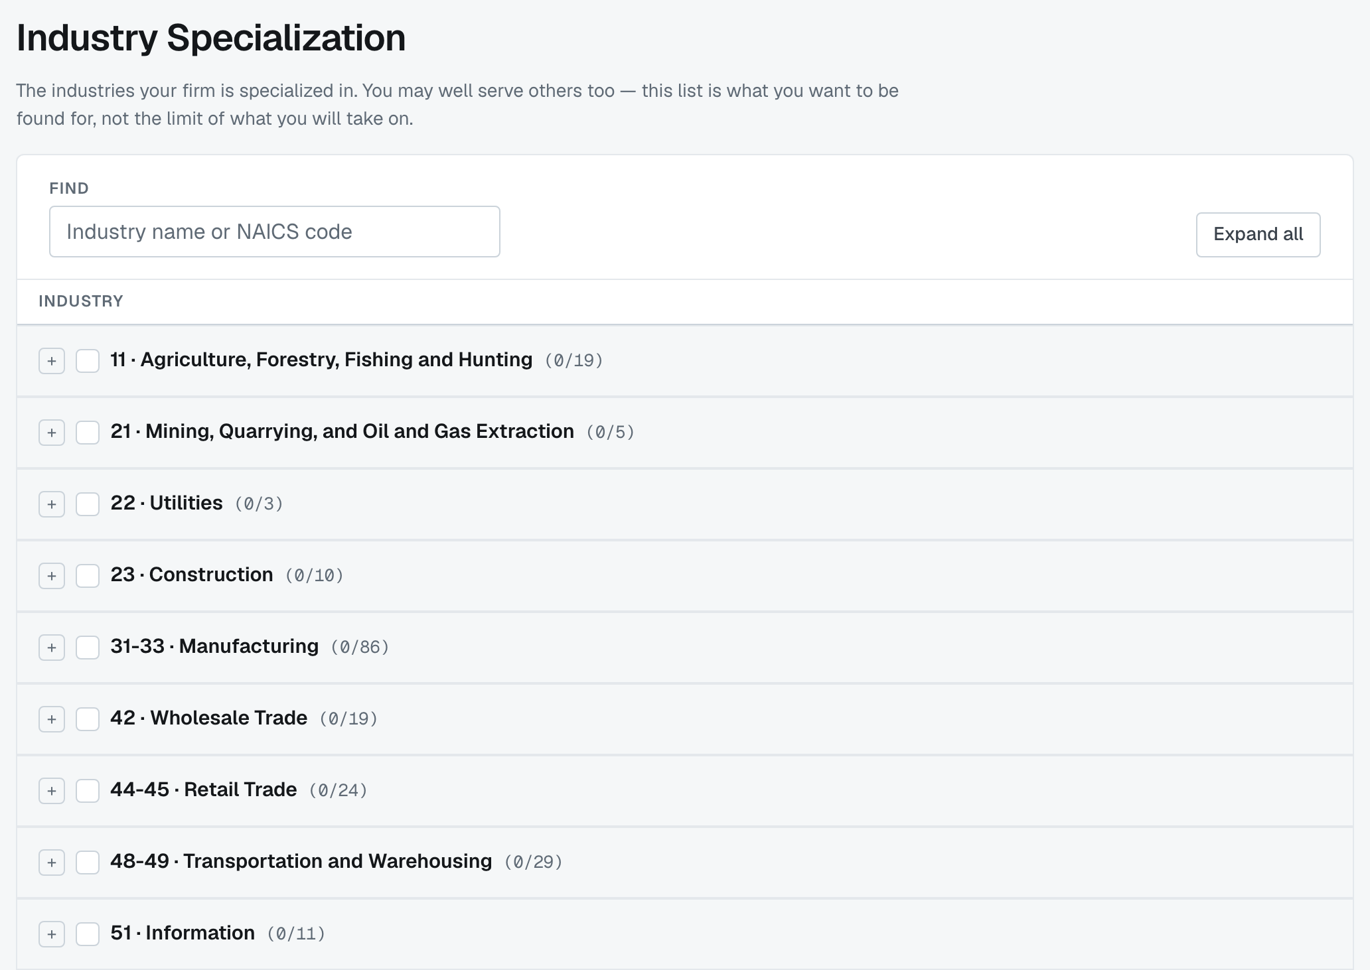Click the 51 · Information label

(183, 933)
